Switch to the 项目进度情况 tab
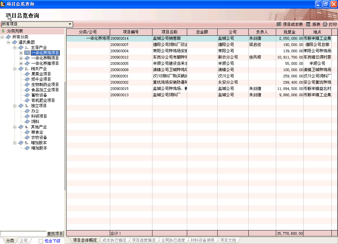The width and height of the screenshot is (338, 244). [x=144, y=240]
